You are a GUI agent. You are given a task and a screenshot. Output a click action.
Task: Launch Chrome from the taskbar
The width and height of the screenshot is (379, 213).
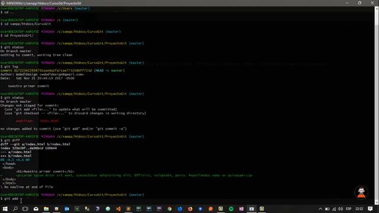click(169, 209)
